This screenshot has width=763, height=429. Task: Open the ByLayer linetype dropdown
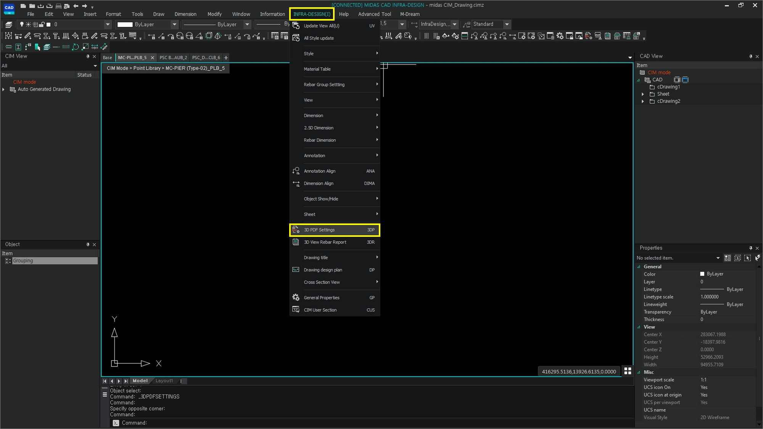point(247,24)
